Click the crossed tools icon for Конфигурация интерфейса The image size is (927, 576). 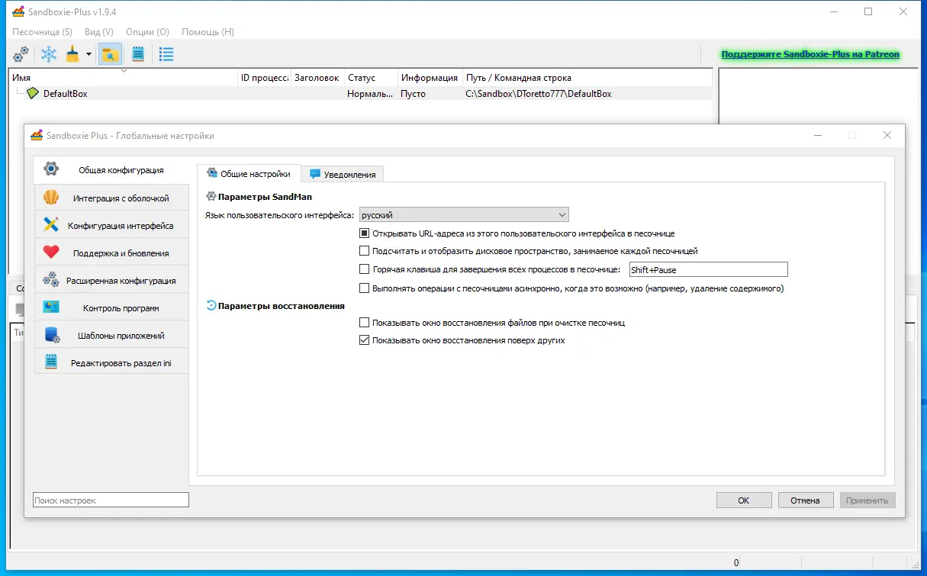click(x=51, y=225)
